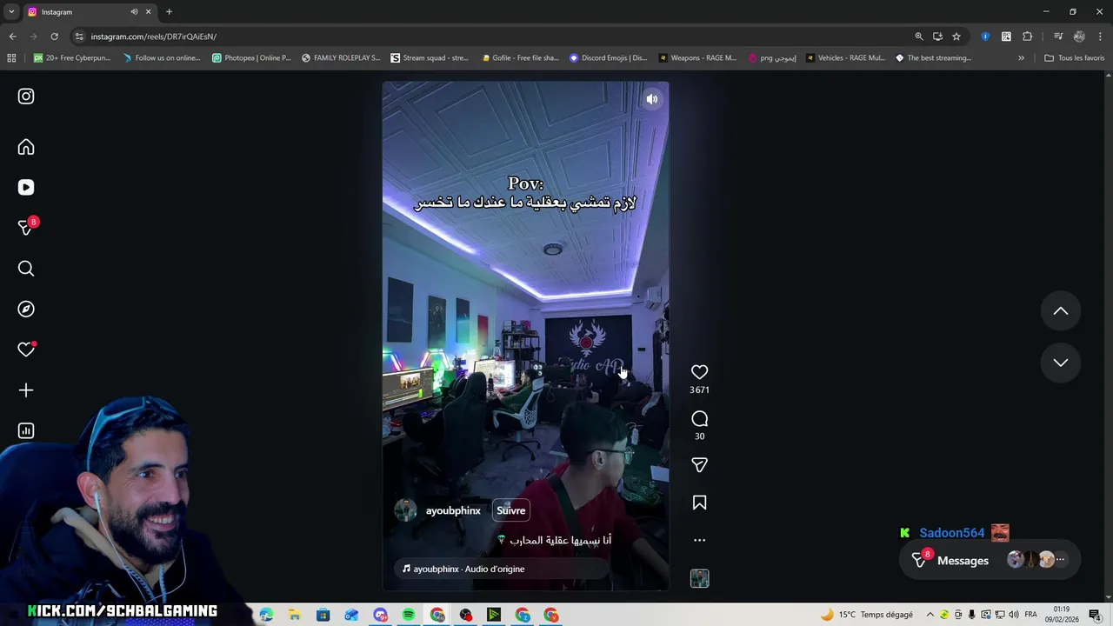The width and height of the screenshot is (1113, 626).
Task: Expand the bookmarks bar overflow chevron
Action: point(1021,58)
